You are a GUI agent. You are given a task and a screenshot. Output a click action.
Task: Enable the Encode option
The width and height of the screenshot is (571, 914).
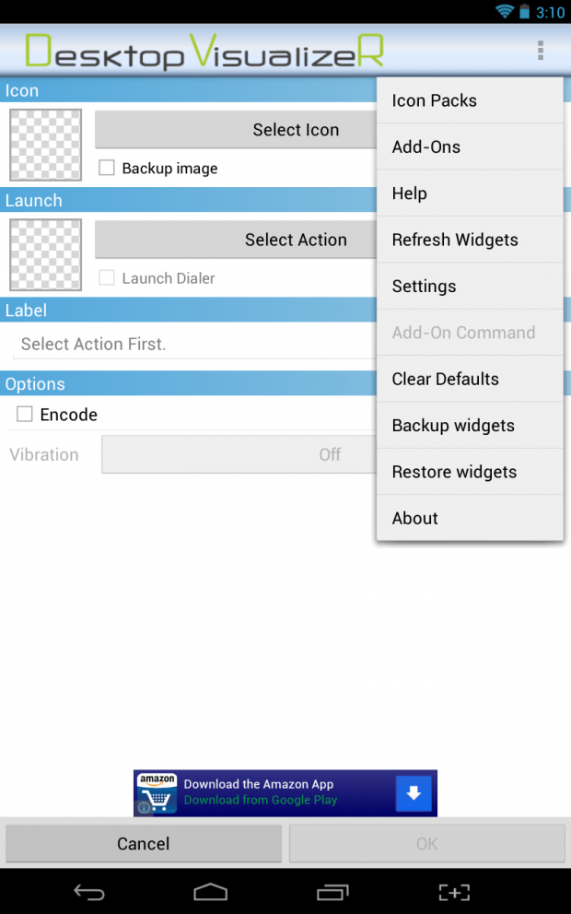pyautogui.click(x=24, y=414)
